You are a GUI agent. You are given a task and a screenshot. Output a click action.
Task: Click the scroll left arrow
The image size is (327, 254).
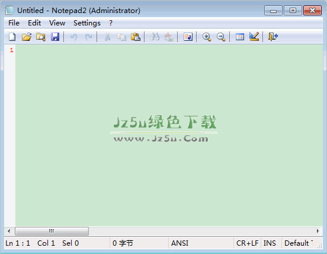[x=9, y=231]
